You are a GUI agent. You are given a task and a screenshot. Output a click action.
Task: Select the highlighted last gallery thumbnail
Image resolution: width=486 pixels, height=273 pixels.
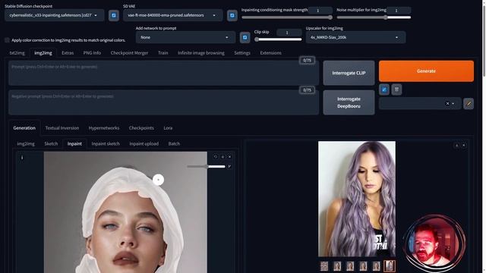(x=390, y=266)
